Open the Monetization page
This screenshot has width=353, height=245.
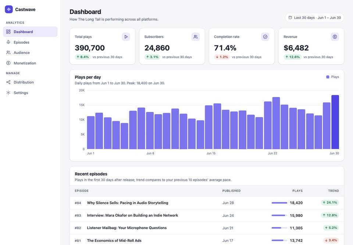[30, 63]
